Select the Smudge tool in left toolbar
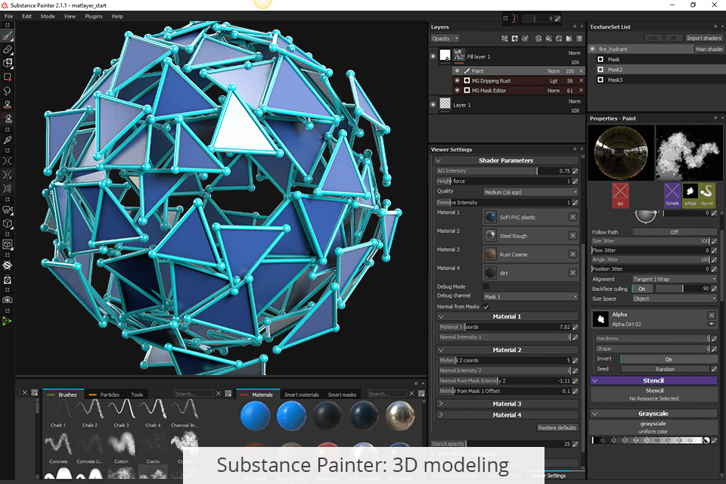The width and height of the screenshot is (726, 484). click(x=8, y=90)
